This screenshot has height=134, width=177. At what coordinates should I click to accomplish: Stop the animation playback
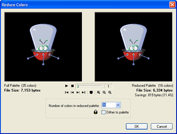(x=73, y=86)
